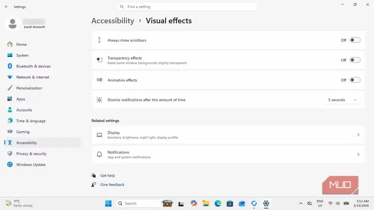Screen dimensions: 374x210
Task: Click the Windows Update refresh icon
Action: point(10,164)
